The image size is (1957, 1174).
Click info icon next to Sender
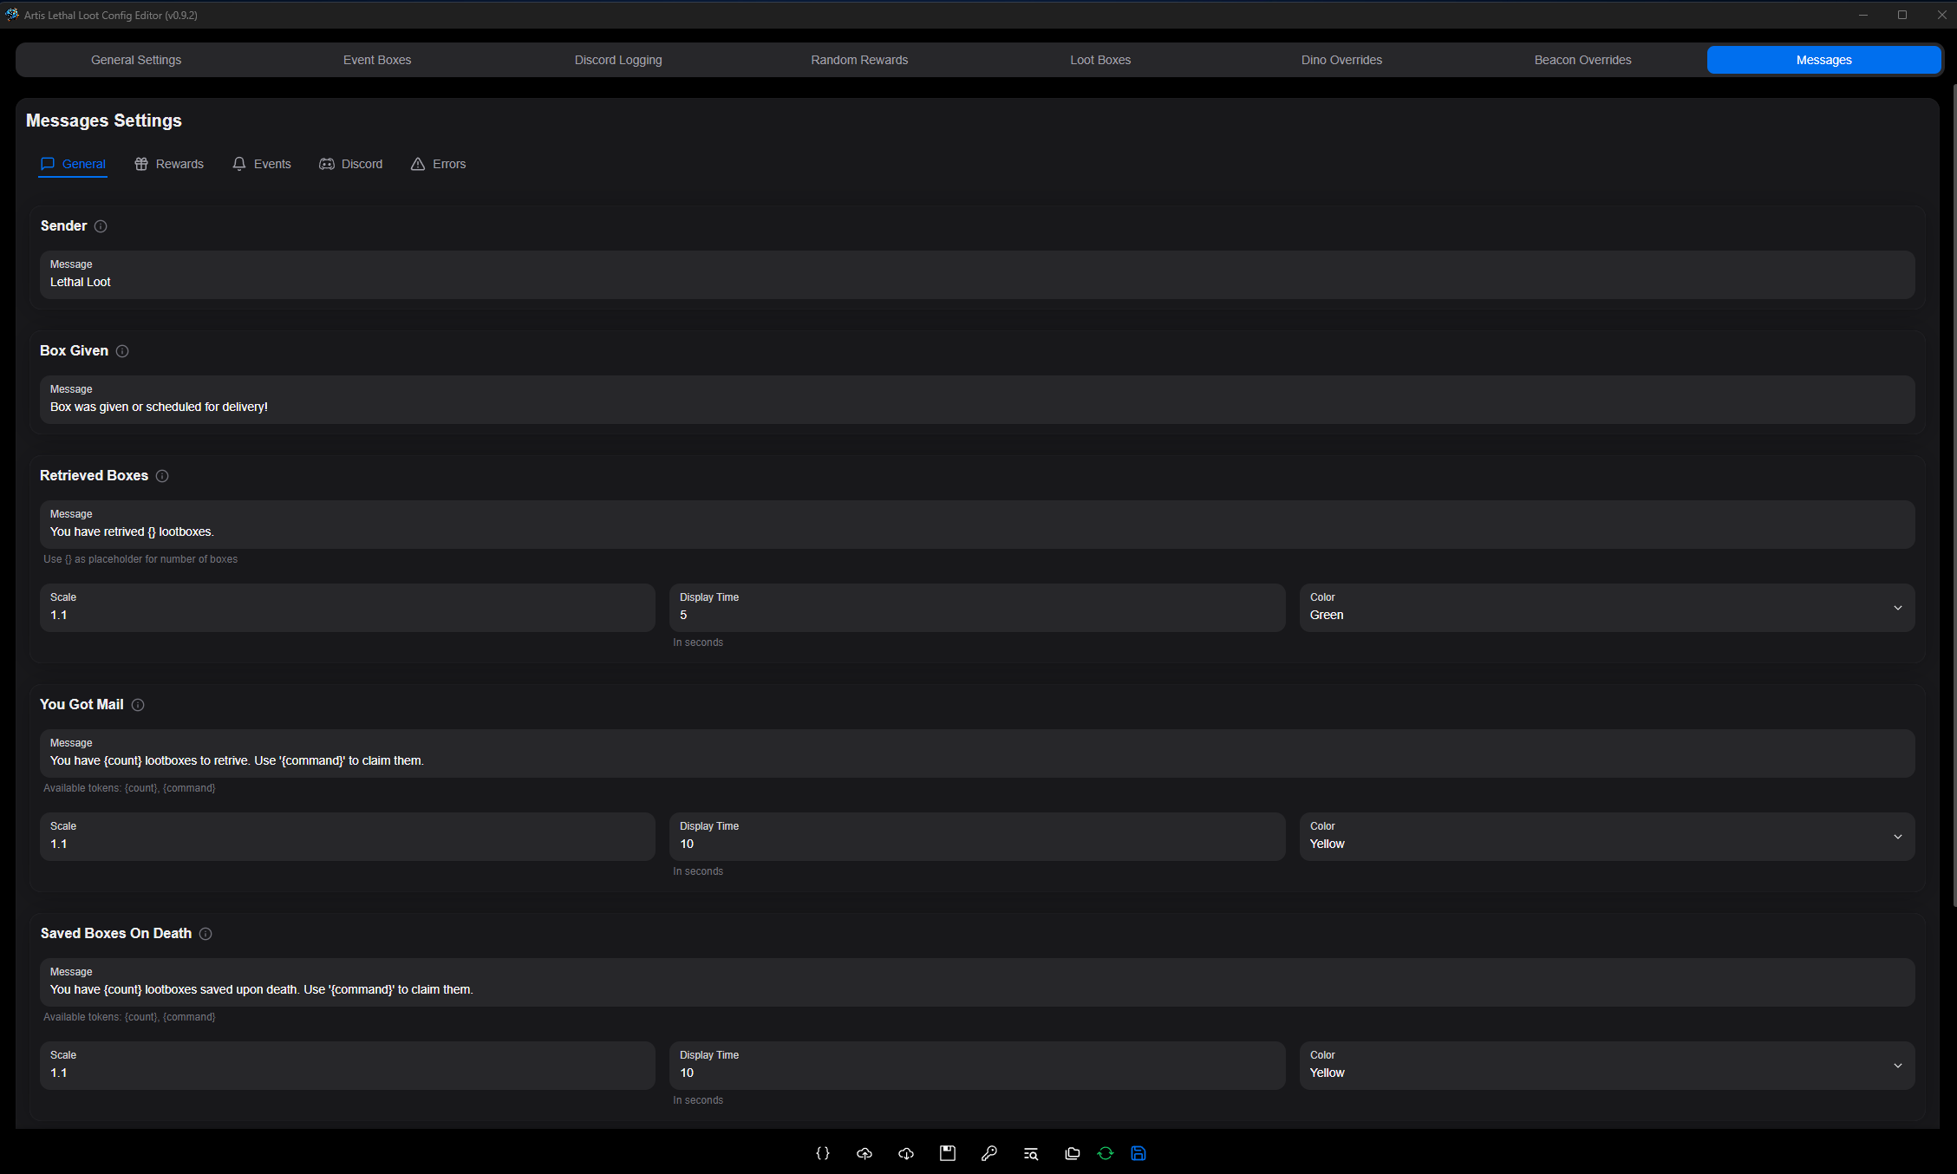coord(101,226)
